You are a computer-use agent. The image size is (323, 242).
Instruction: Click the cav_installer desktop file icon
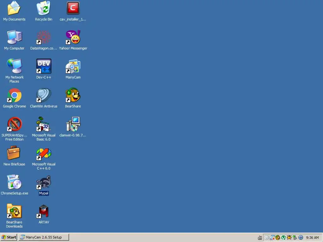pyautogui.click(x=73, y=8)
